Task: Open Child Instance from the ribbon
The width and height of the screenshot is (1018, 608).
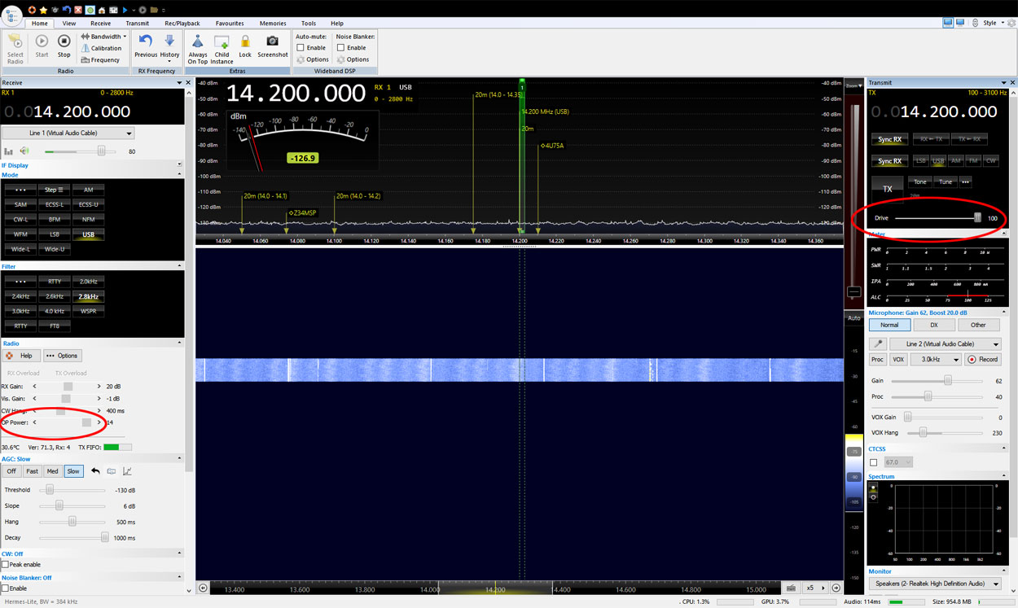Action: point(222,42)
